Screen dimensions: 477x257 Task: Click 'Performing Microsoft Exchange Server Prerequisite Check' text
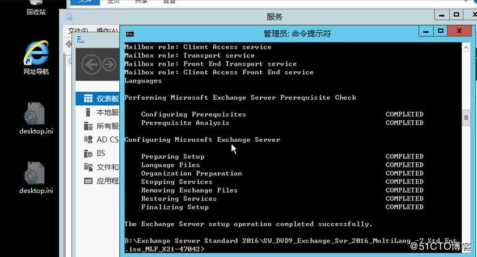point(240,98)
